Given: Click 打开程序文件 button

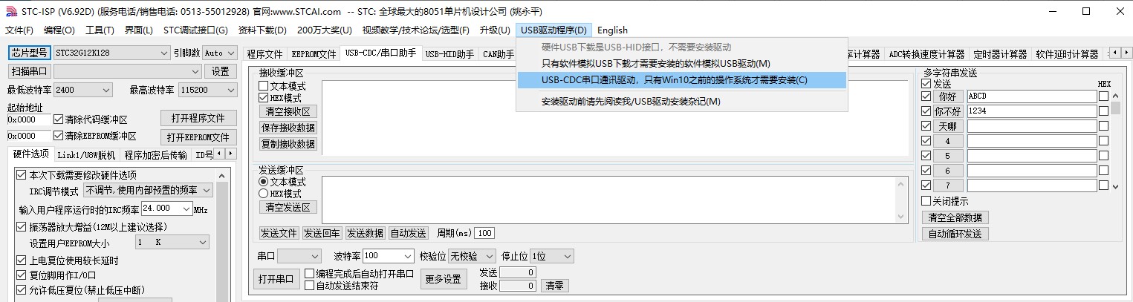Looking at the screenshot, I should tap(198, 118).
